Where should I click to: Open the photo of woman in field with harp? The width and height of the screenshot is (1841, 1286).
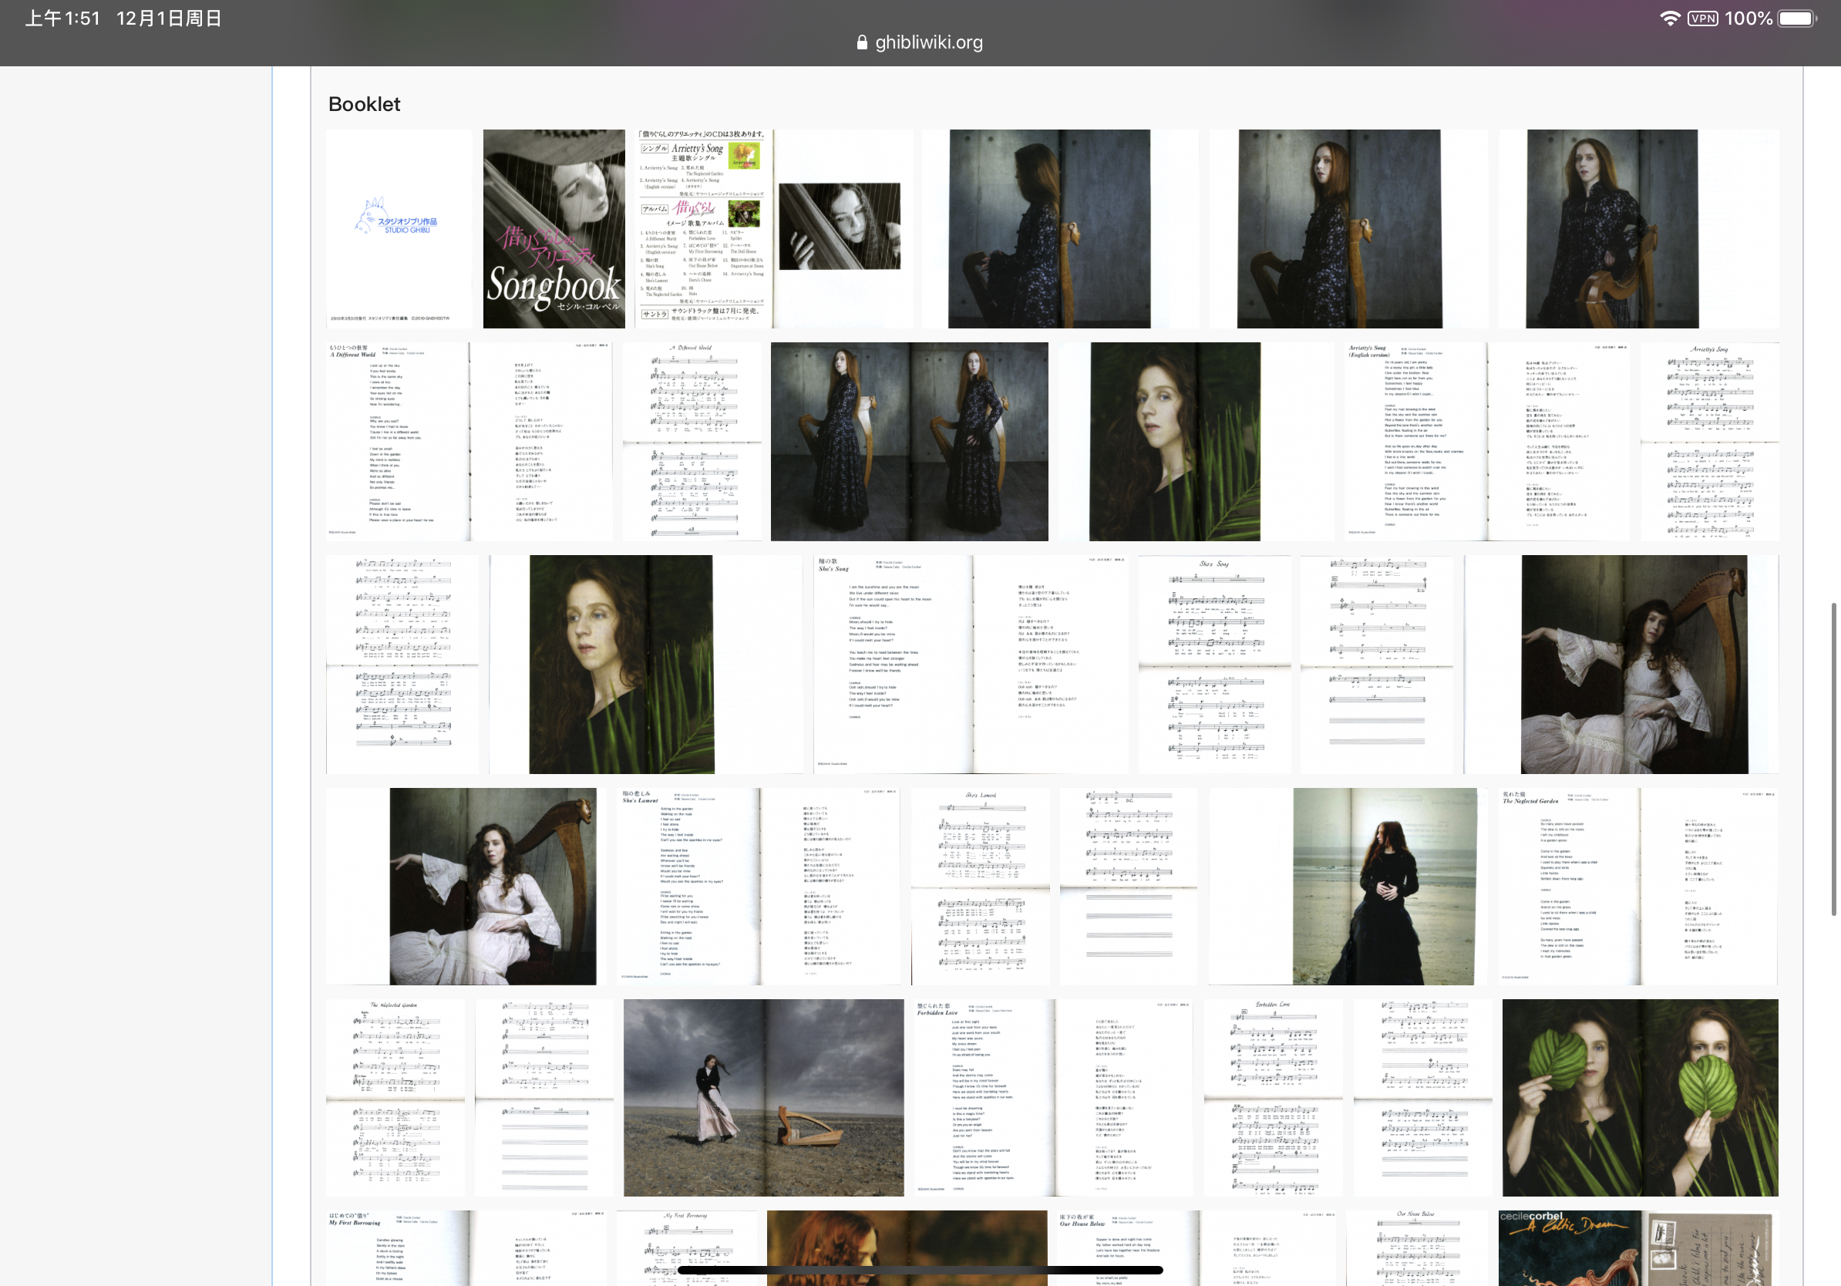(763, 1098)
